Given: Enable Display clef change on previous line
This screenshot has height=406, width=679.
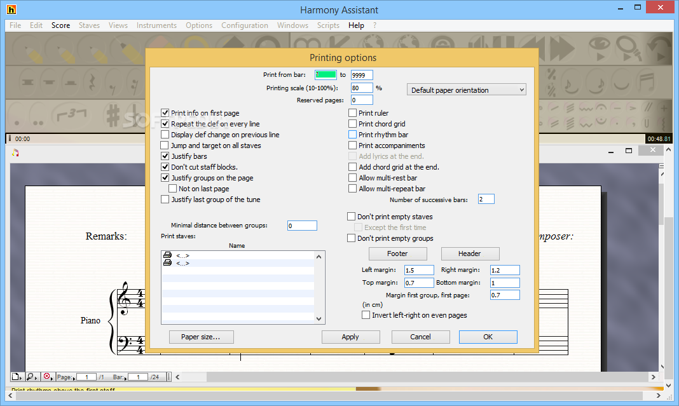Looking at the screenshot, I should [165, 135].
